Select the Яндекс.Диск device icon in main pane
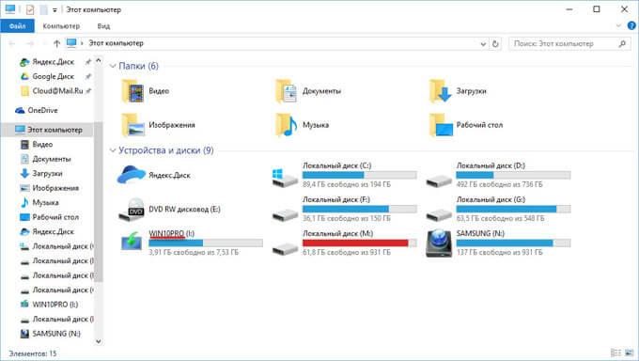This screenshot has height=361, width=639. click(131, 176)
